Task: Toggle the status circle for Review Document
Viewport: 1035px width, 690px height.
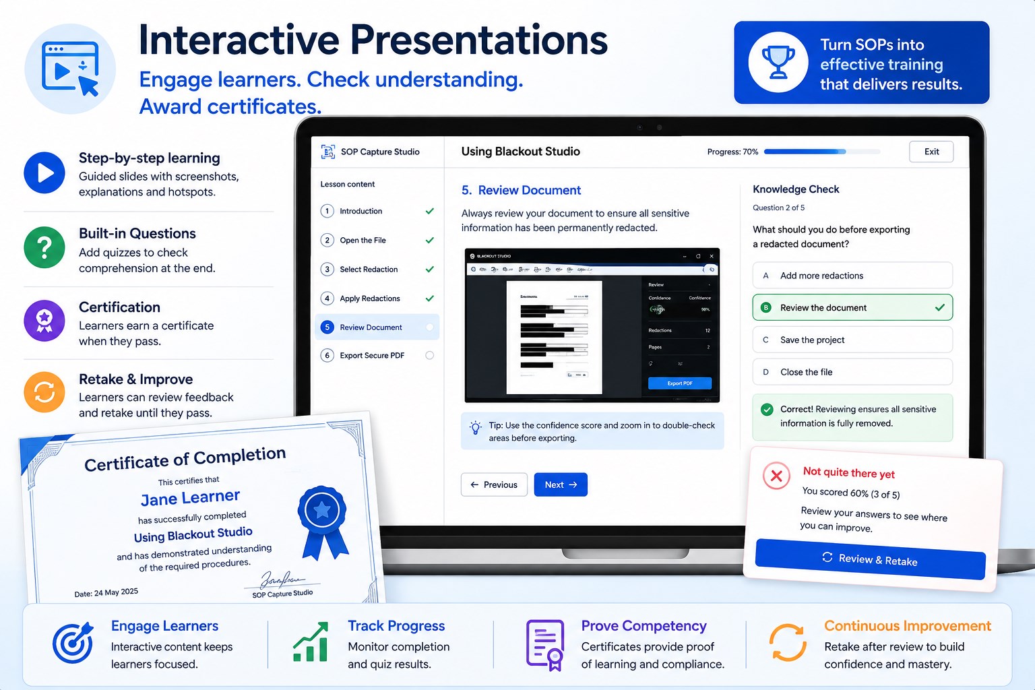Action: tap(429, 327)
